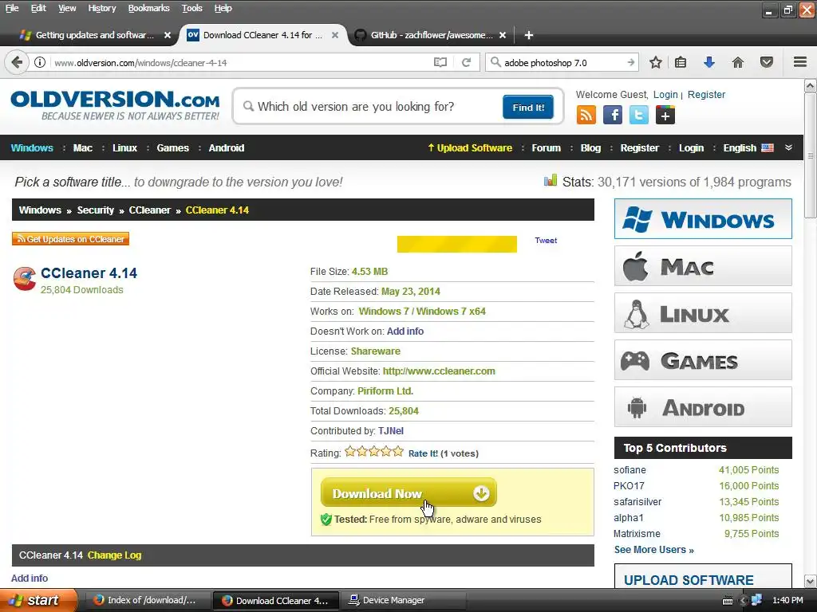Switch to Device Manager in taskbar

click(404, 600)
